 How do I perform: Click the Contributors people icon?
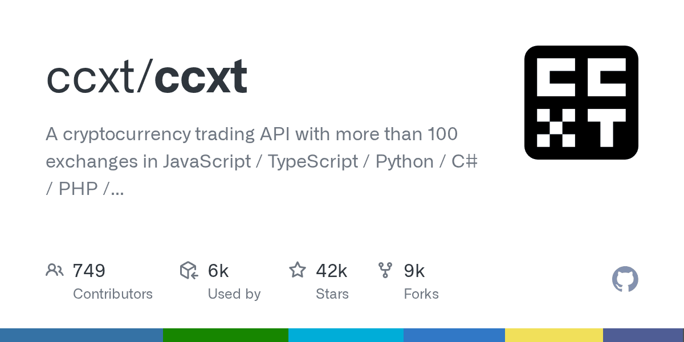coord(55,270)
